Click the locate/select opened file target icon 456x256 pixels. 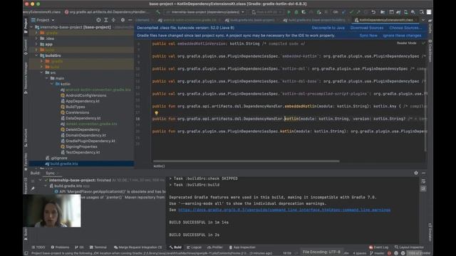pyautogui.click(x=98, y=20)
